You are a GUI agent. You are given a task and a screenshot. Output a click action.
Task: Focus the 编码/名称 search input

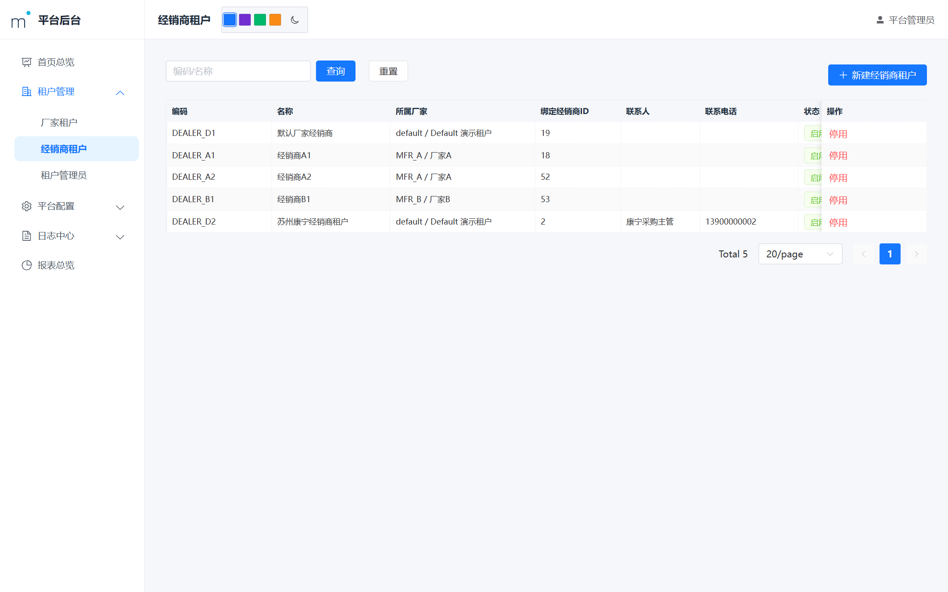[x=238, y=71]
